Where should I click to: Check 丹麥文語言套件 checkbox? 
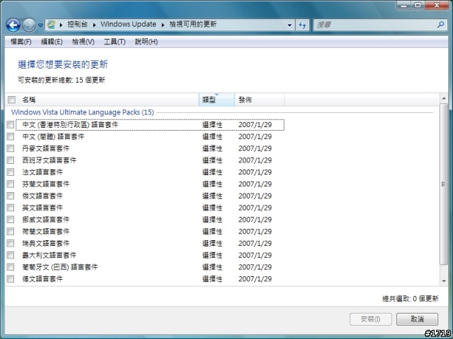(x=11, y=148)
